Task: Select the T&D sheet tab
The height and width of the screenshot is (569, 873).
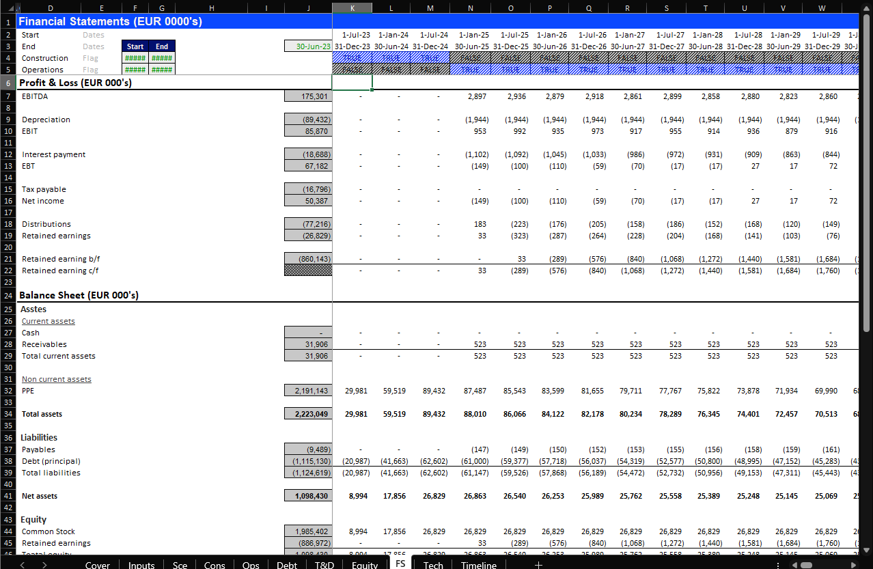Action: (324, 564)
